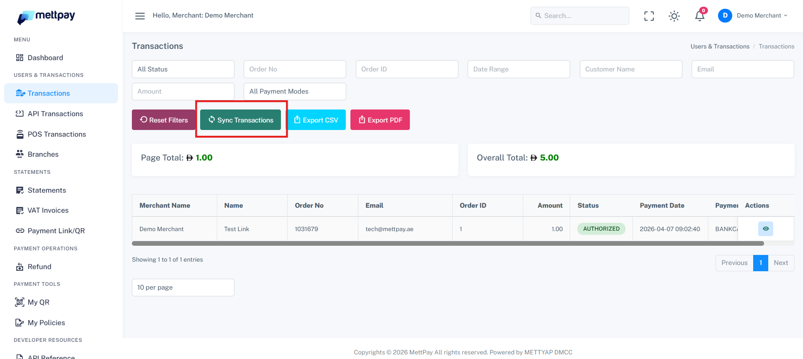The image size is (803, 359).
Task: Click the Amount filter field
Action: pos(183,91)
